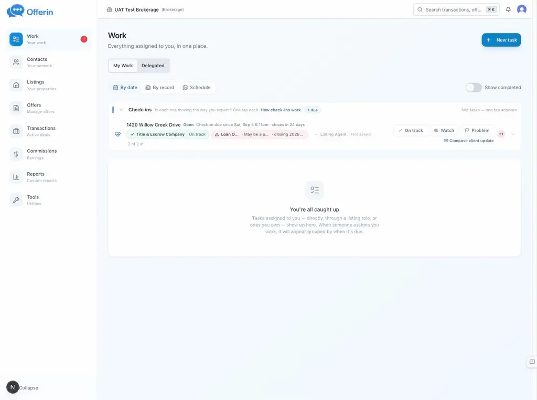Collapse the Check-ins section chevron
537x400 pixels.
(121, 110)
